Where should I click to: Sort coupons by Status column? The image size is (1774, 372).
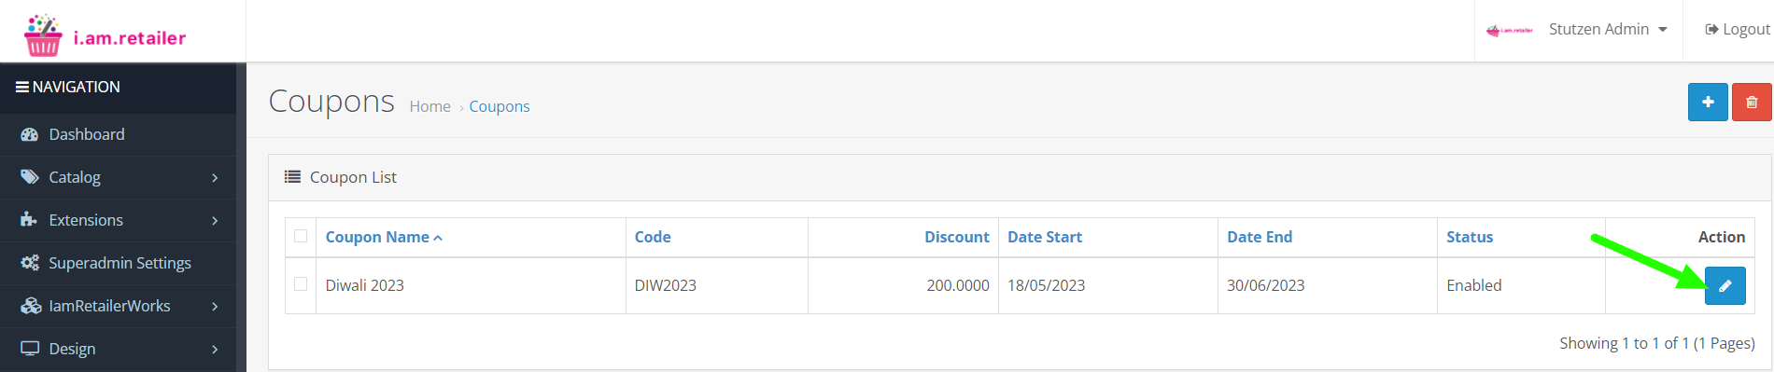pyautogui.click(x=1470, y=237)
